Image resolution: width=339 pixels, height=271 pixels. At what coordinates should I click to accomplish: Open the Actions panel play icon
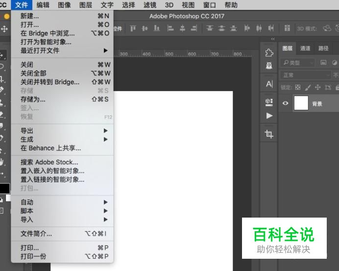pos(269,116)
